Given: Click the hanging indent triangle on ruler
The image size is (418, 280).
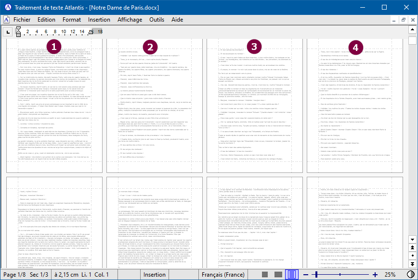Looking at the screenshot, I should (x=18, y=32).
